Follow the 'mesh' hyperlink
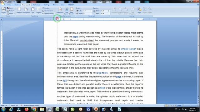200x112 pixels. point(102,88)
